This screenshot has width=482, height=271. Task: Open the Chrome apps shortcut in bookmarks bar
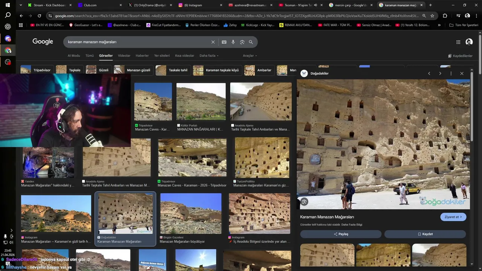click(21, 25)
